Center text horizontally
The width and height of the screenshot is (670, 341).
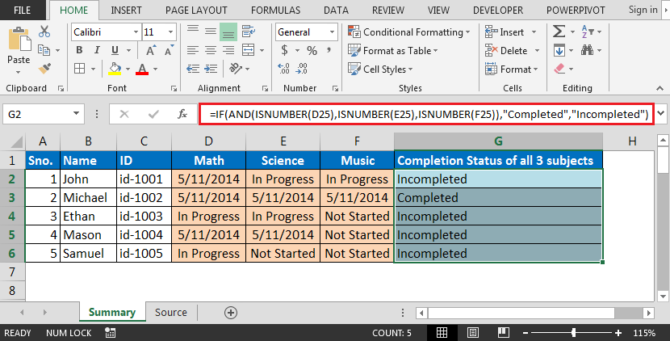210,50
